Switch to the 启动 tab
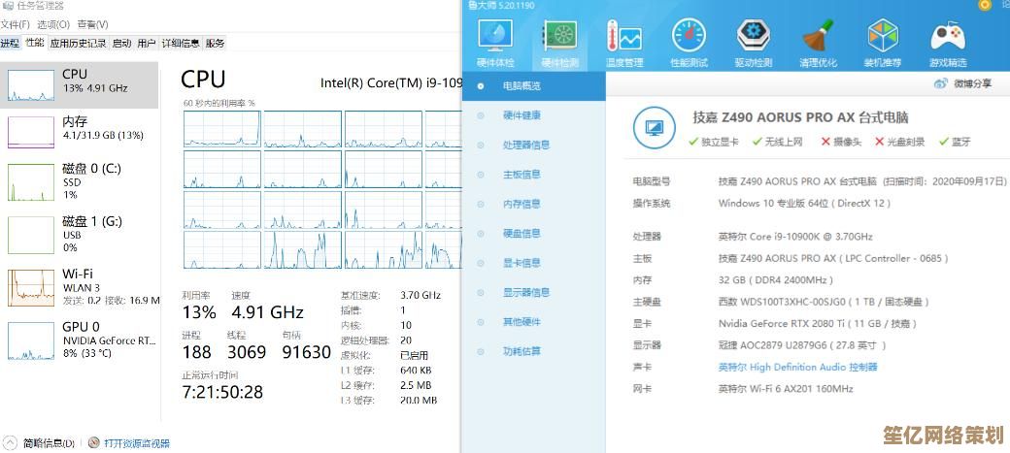This screenshot has width=1010, height=453. (x=121, y=43)
